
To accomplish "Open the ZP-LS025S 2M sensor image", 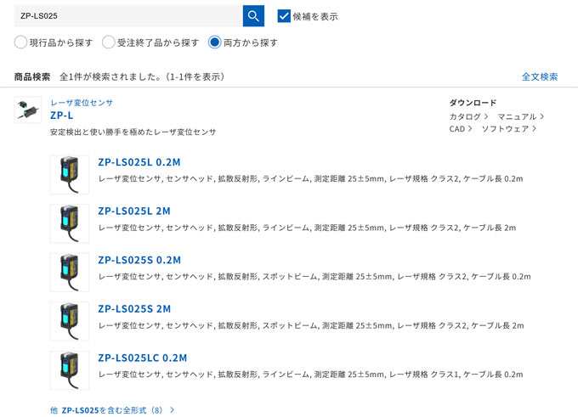I will [x=70, y=321].
